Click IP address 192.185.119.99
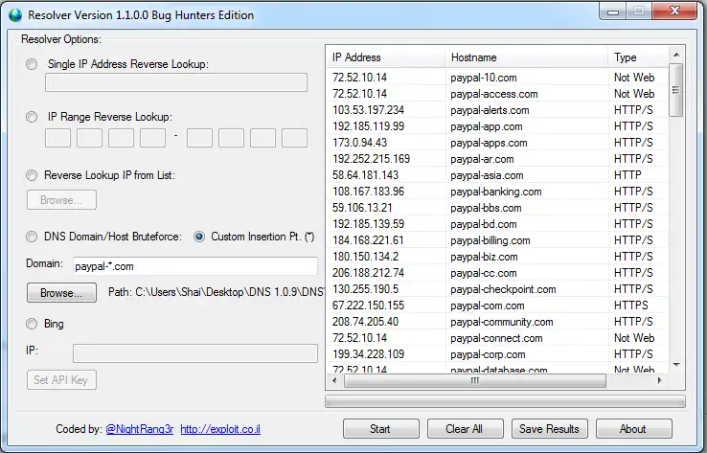This screenshot has width=707, height=453. click(369, 126)
